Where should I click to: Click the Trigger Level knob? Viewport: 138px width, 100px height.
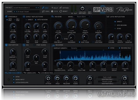point(60,65)
